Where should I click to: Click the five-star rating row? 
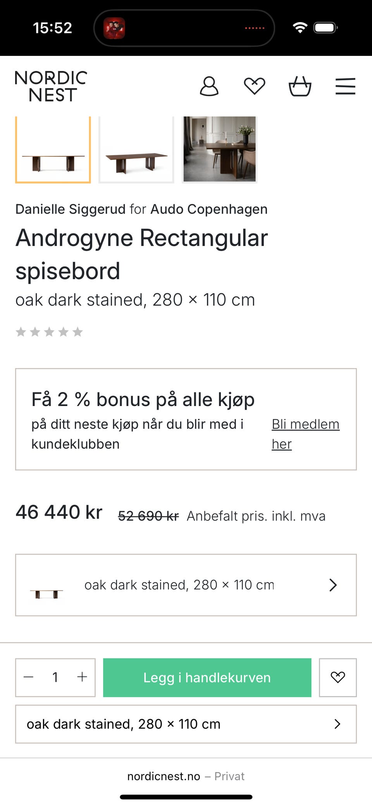point(49,332)
